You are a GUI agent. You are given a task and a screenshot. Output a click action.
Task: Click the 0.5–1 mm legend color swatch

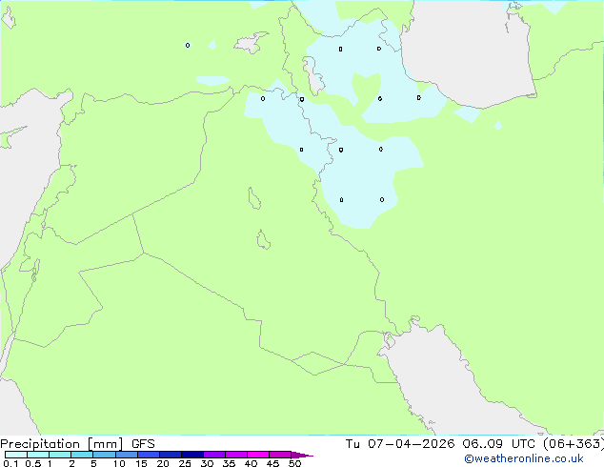38,455
